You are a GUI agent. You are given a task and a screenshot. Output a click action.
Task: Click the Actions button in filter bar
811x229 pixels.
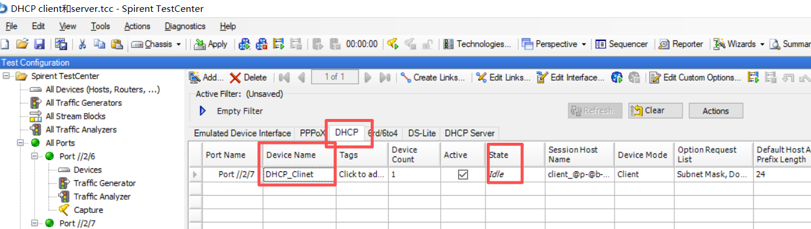(715, 111)
